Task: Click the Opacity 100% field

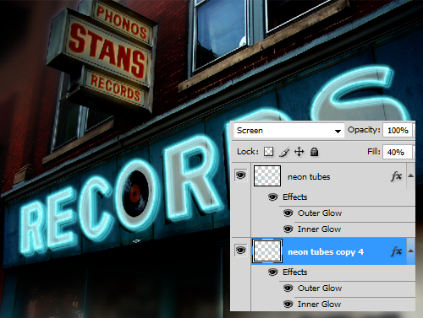Action: pyautogui.click(x=398, y=131)
